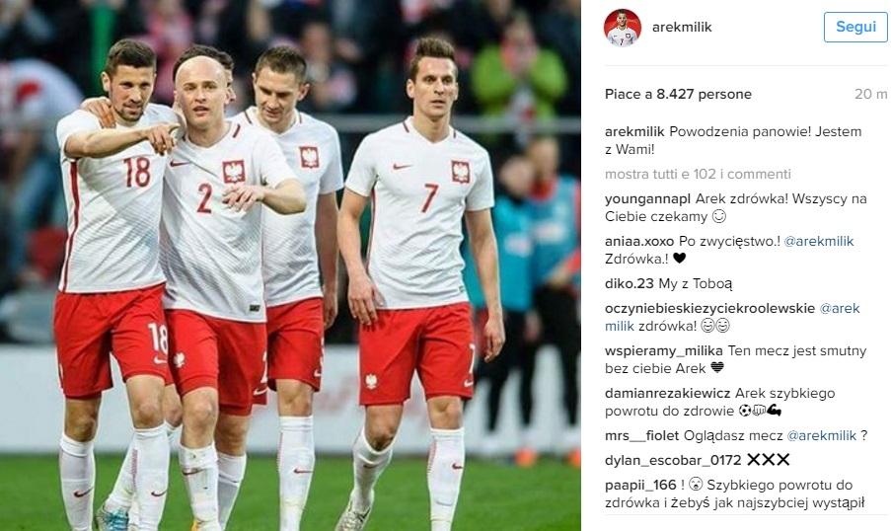The image size is (891, 531).
Task: Visit paapii_166 commenter profile
Action: point(640,485)
